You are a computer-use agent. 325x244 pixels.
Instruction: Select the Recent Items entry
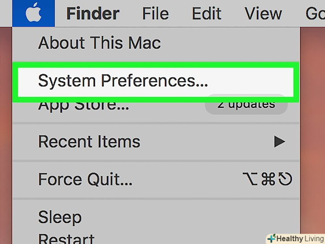coord(89,142)
